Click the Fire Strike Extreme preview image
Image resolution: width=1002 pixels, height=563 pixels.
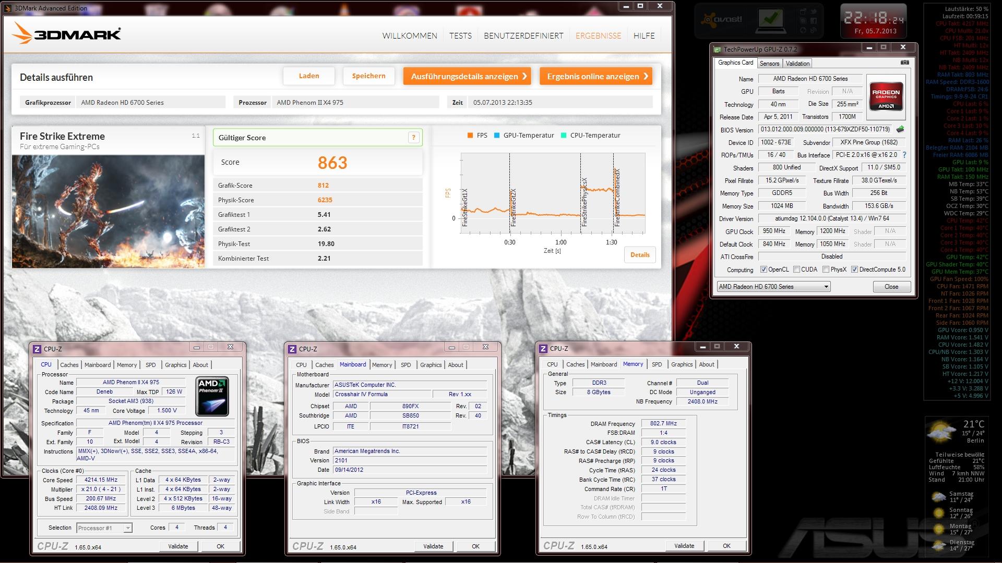point(109,211)
